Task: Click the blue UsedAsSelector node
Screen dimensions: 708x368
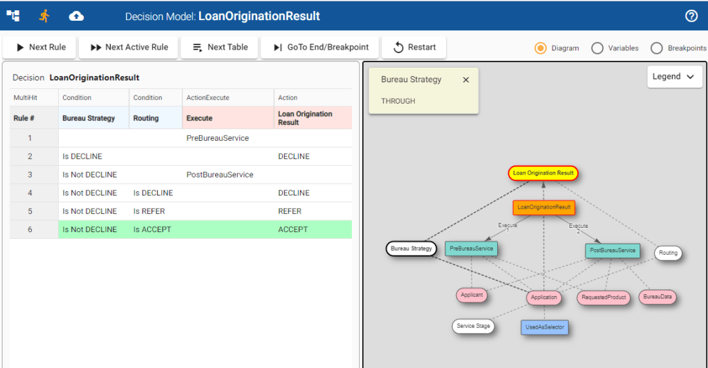Action: coord(544,327)
